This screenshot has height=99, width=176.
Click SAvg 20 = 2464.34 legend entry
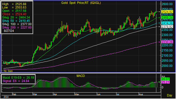tap(16, 18)
